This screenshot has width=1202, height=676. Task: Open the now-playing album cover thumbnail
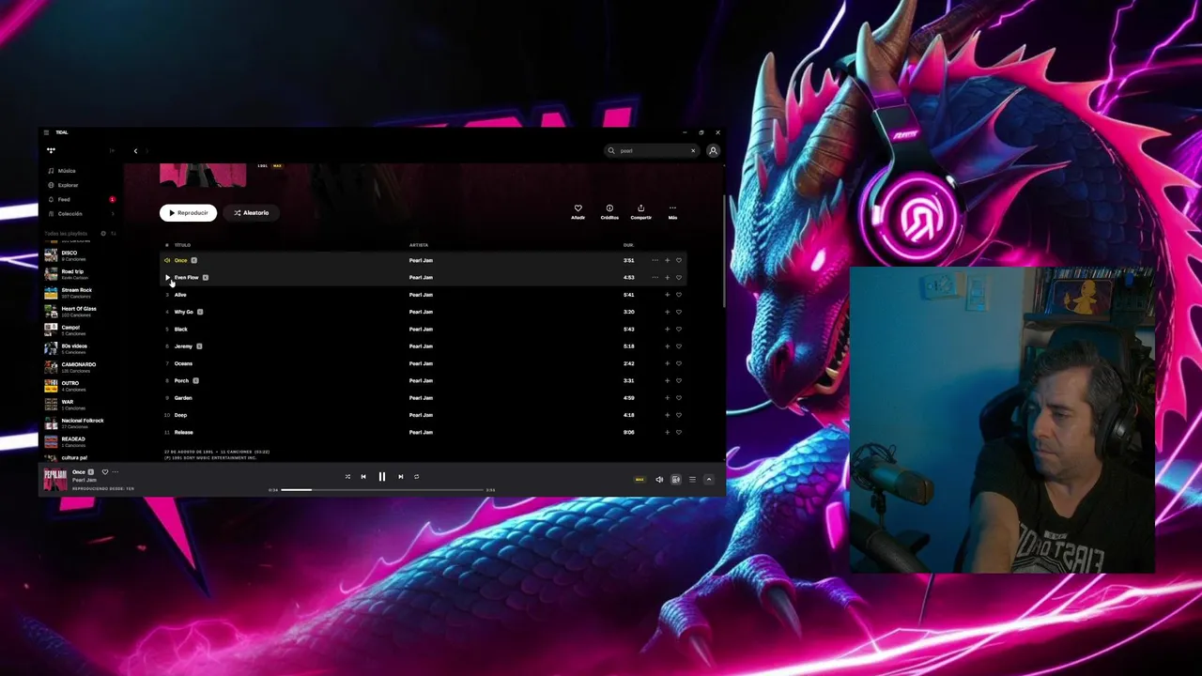(x=55, y=479)
